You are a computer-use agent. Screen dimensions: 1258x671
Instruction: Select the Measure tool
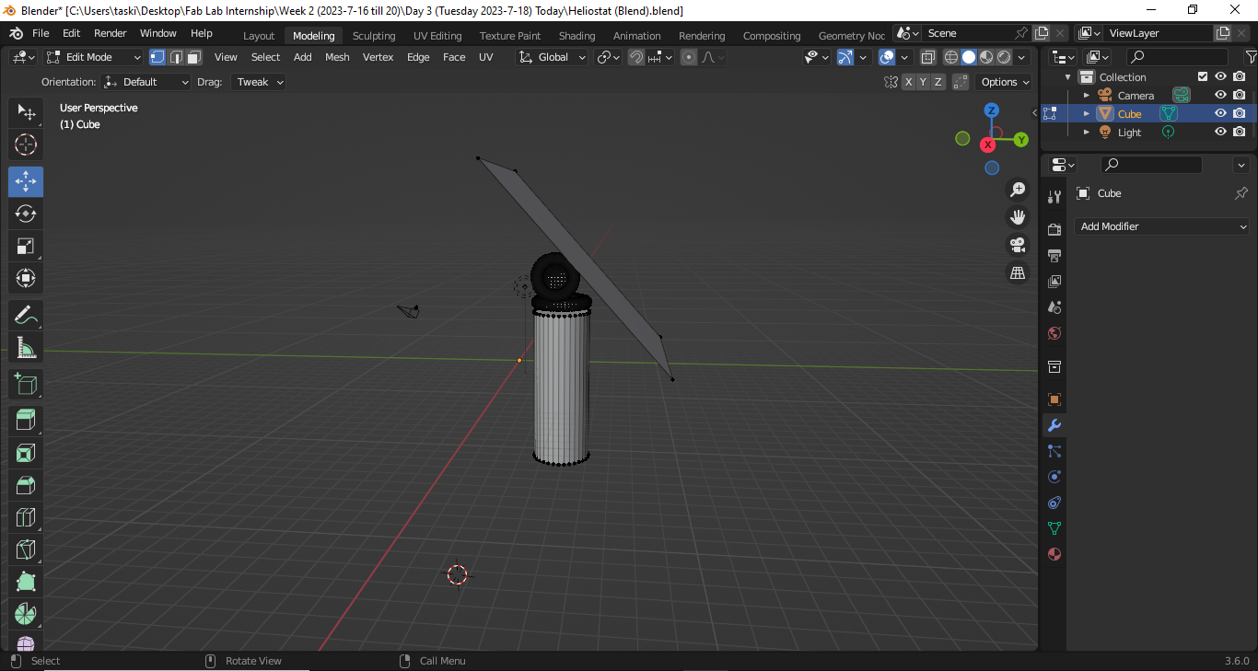tap(26, 347)
